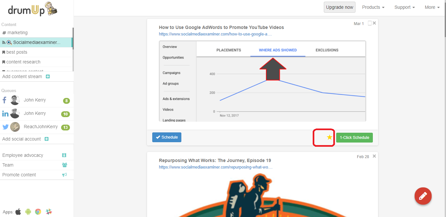Open Promote content
This screenshot has width=446, height=217.
(19, 175)
